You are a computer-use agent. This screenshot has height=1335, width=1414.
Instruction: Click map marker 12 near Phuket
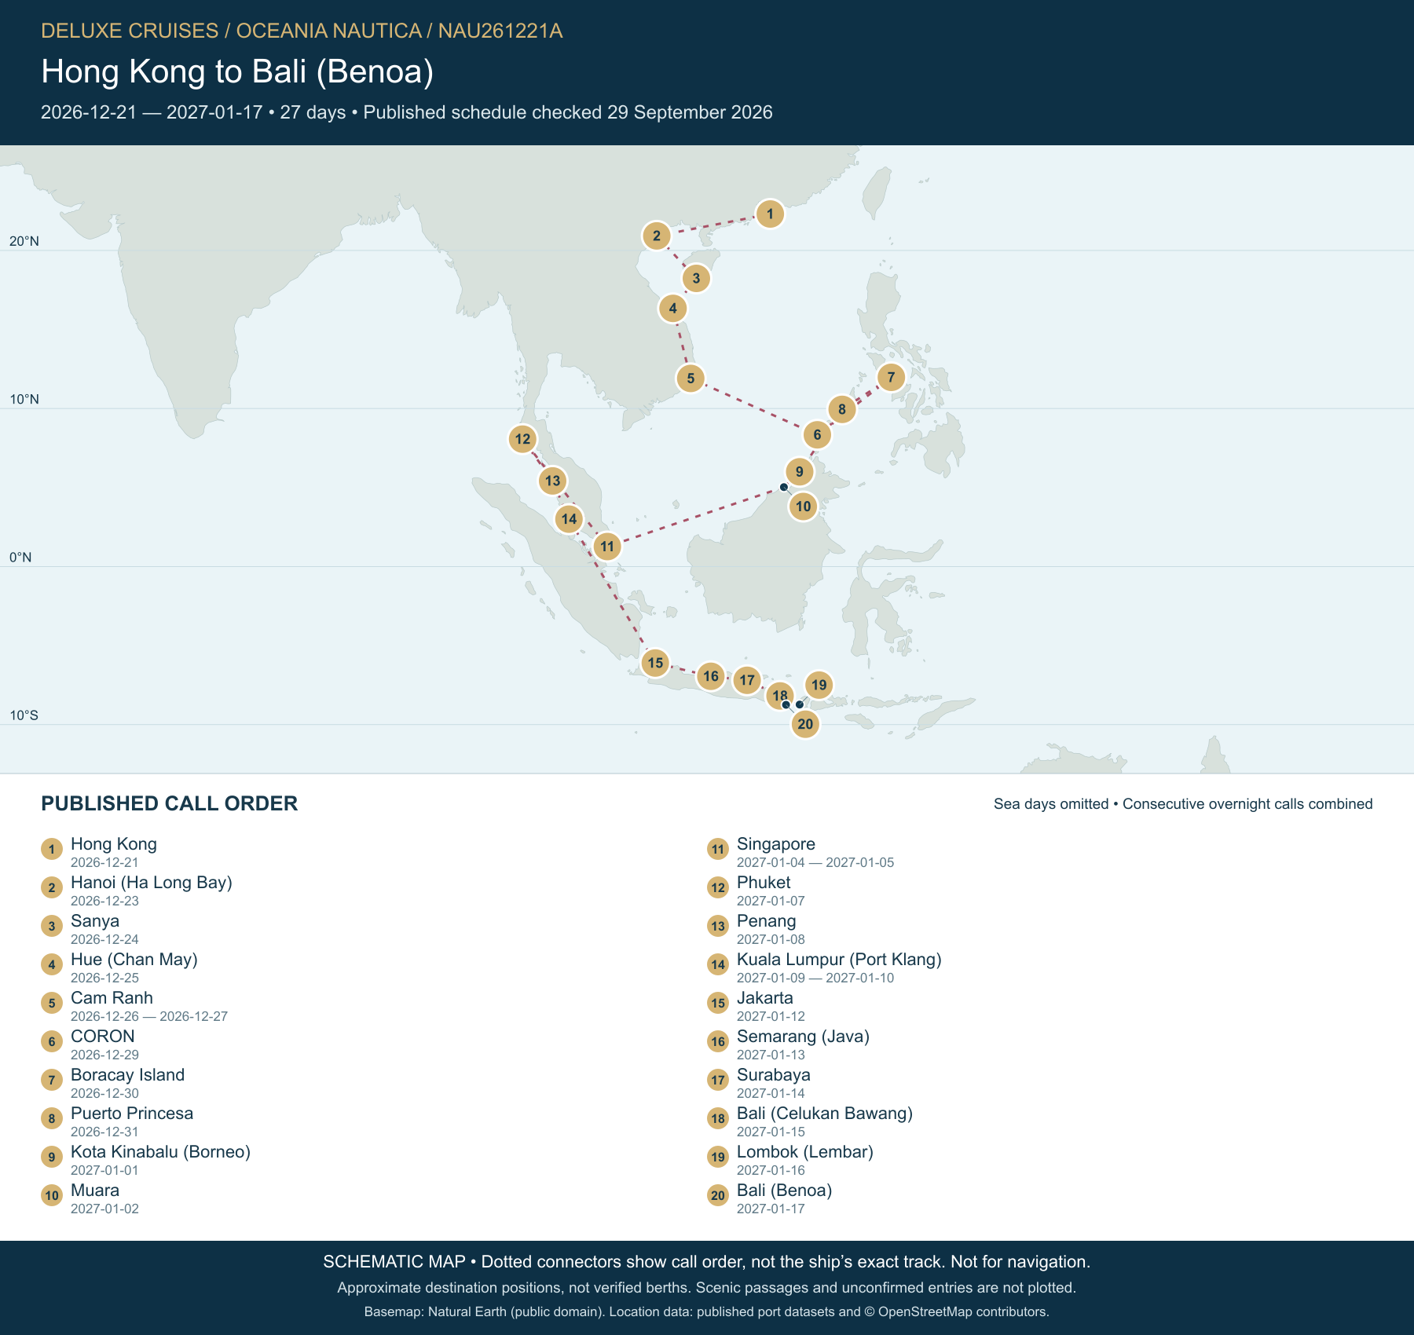point(523,439)
